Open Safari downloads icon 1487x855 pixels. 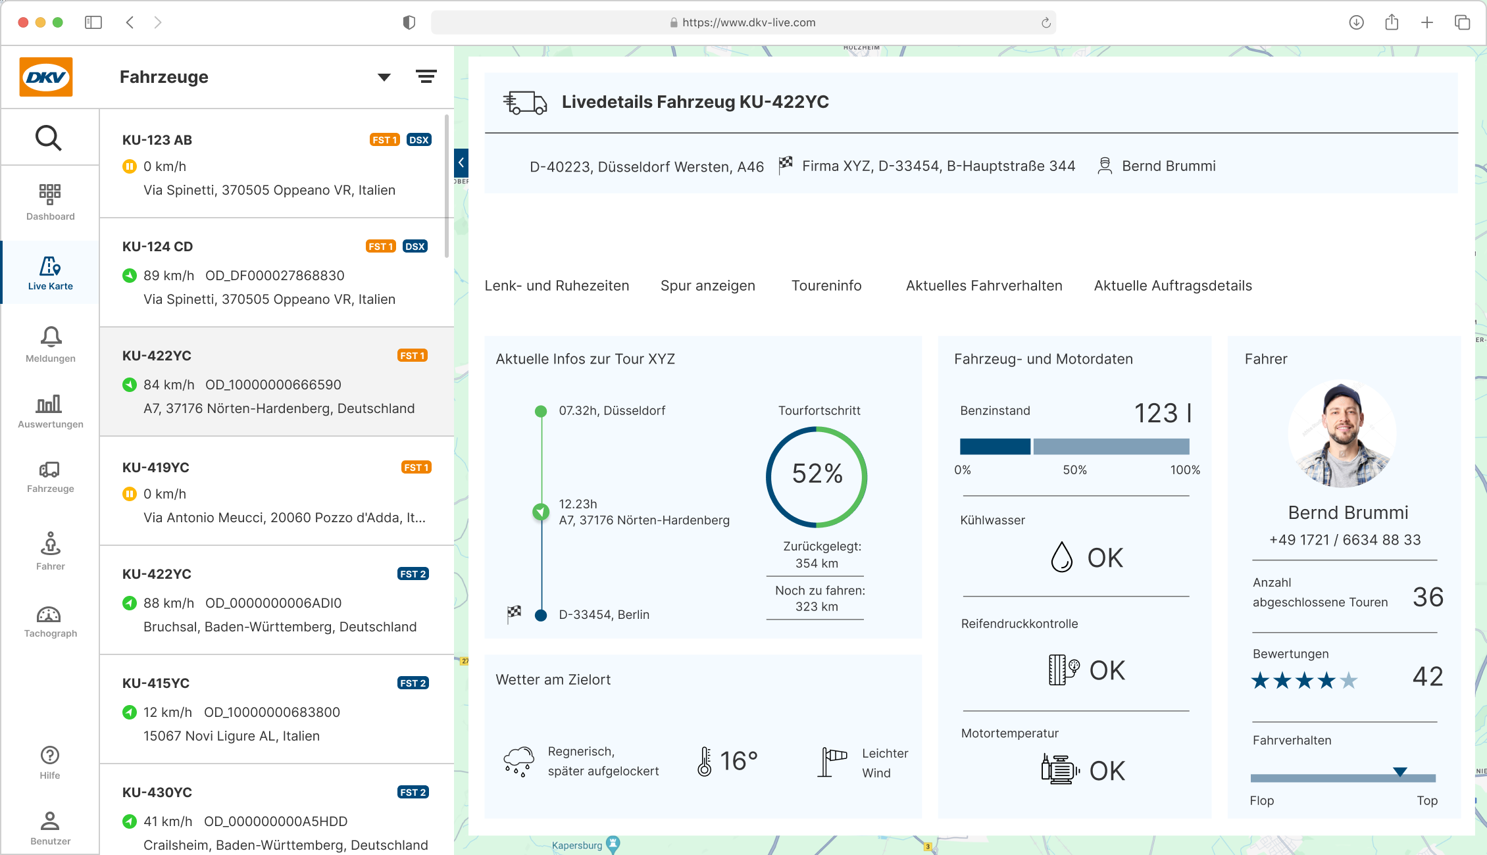tap(1356, 22)
